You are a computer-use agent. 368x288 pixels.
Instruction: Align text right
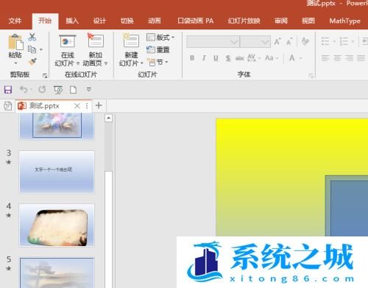349,58
